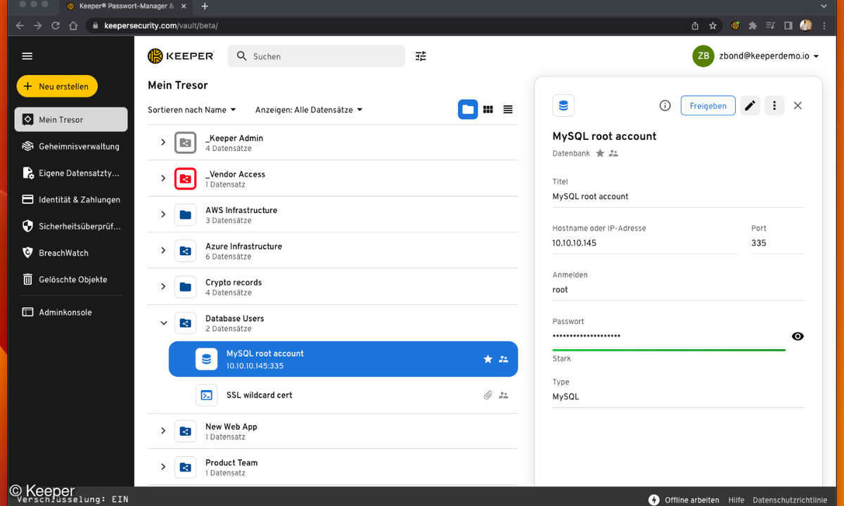This screenshot has width=844, height=506.
Task: Open Datenschutzrichtlinie footer link
Action: (790, 500)
